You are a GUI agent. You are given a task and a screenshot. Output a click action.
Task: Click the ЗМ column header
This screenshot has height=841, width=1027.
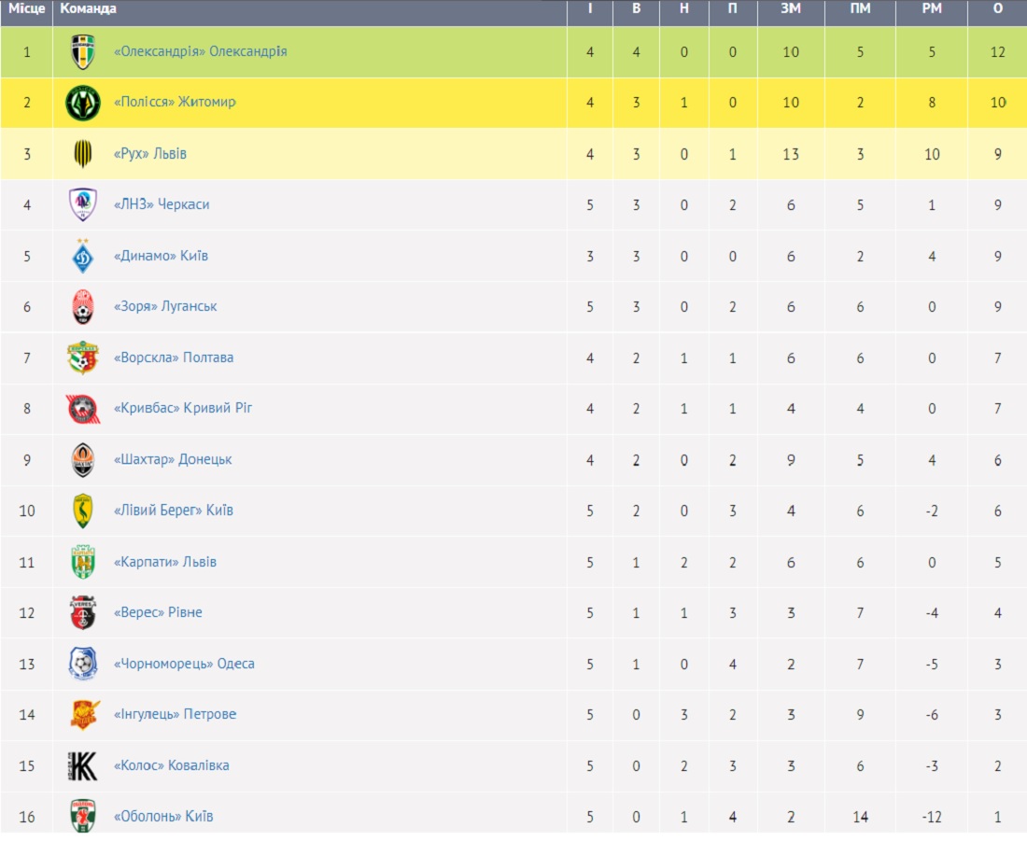coord(791,8)
